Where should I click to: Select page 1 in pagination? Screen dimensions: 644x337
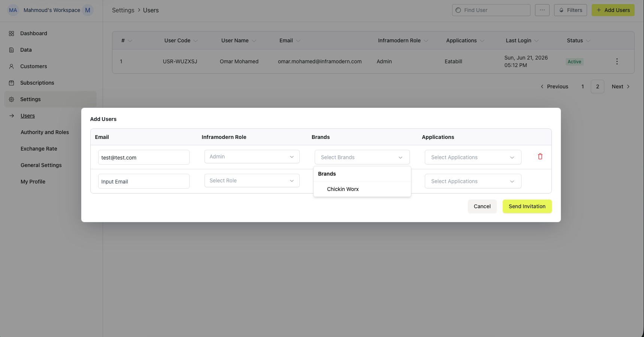pyautogui.click(x=583, y=86)
